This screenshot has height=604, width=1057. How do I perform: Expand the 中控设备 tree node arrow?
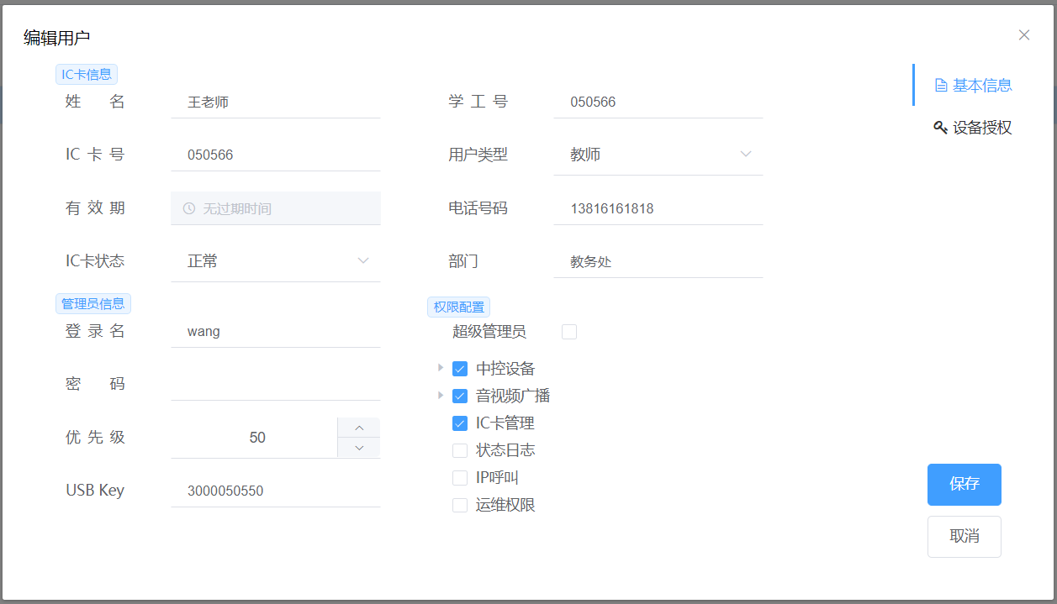point(441,368)
